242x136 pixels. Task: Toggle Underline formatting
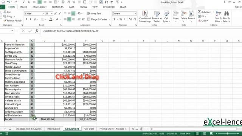tap(34, 19)
